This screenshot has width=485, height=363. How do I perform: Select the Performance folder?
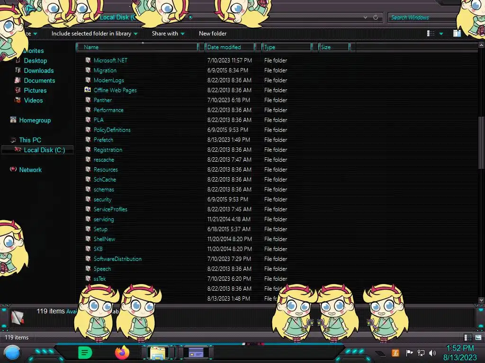pyautogui.click(x=108, y=110)
